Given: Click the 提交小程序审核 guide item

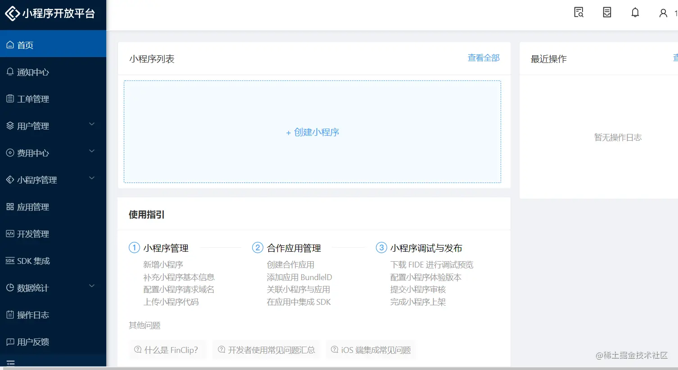Looking at the screenshot, I should pos(418,290).
